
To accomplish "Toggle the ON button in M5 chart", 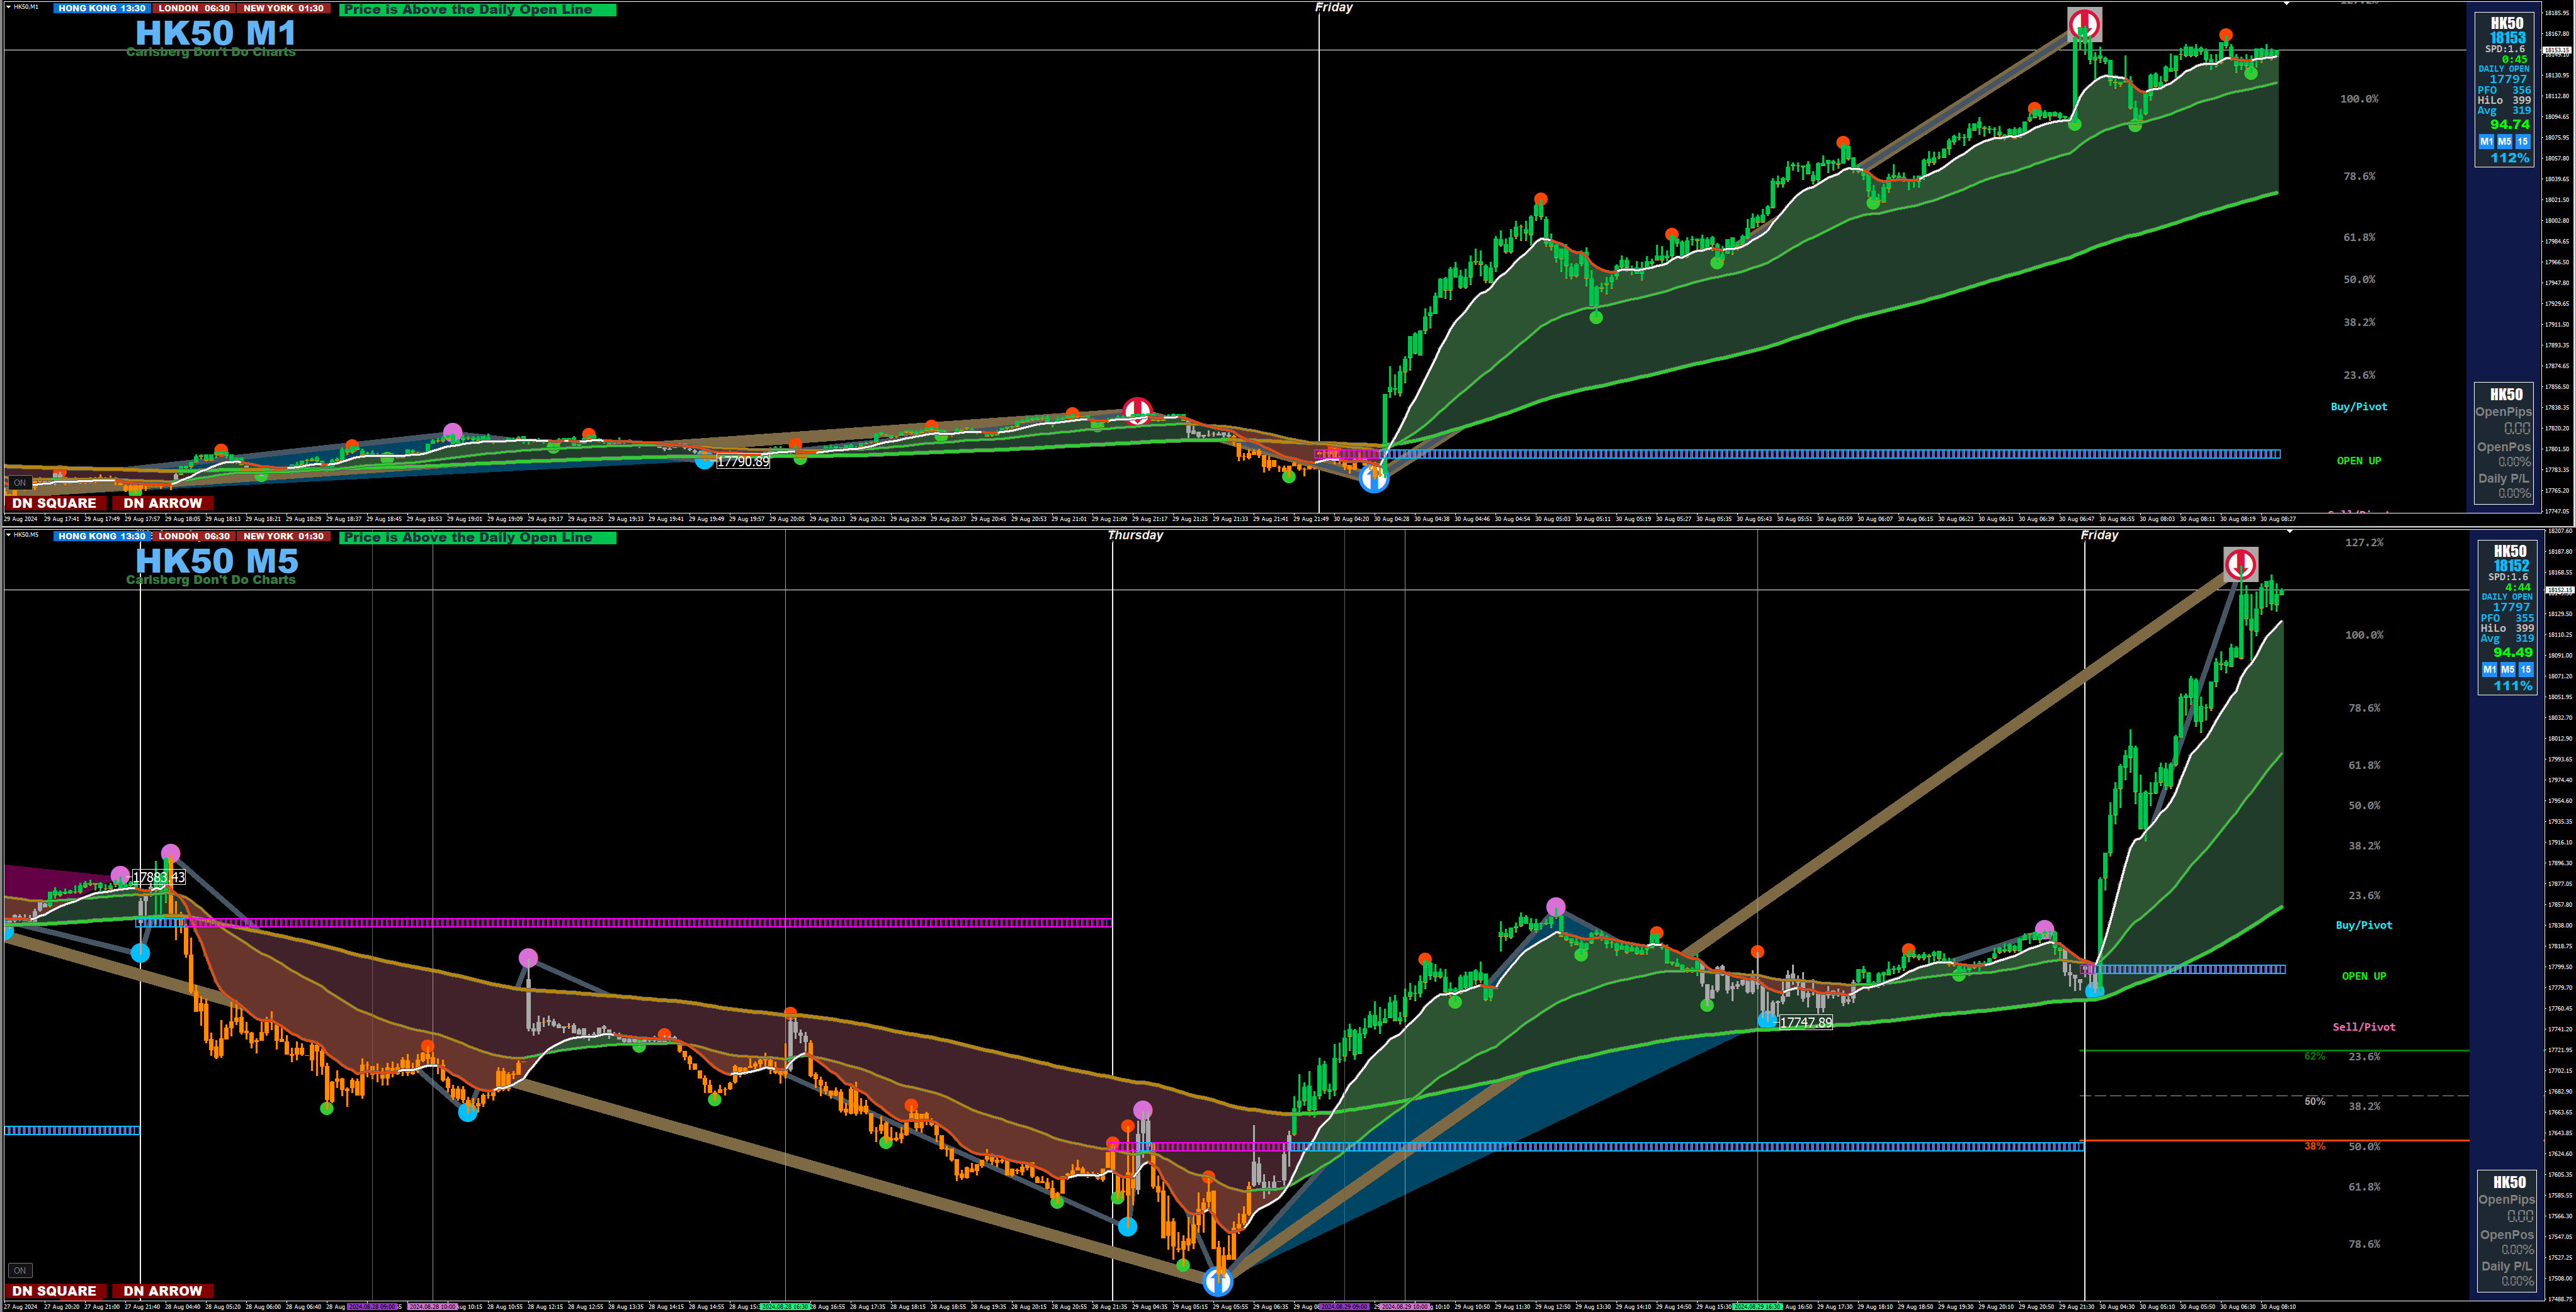I will click(x=19, y=1270).
